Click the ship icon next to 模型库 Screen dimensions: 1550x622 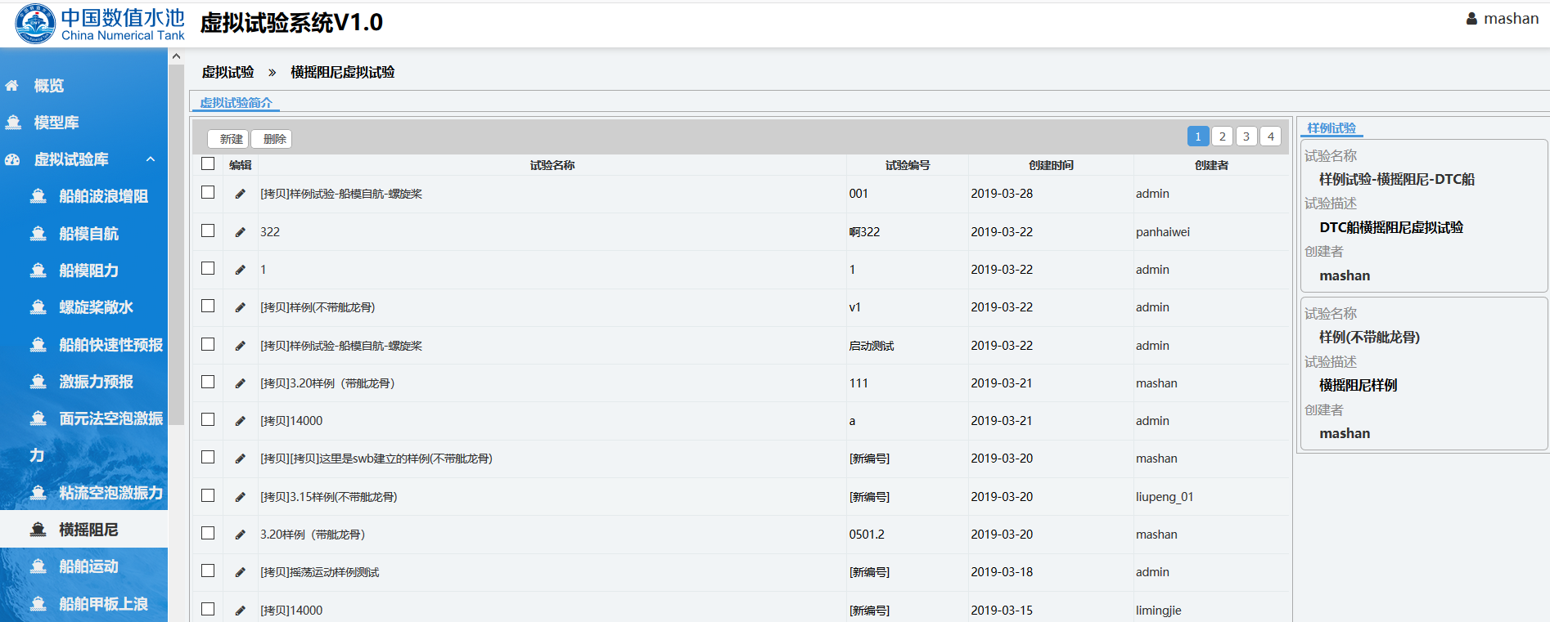(x=13, y=123)
